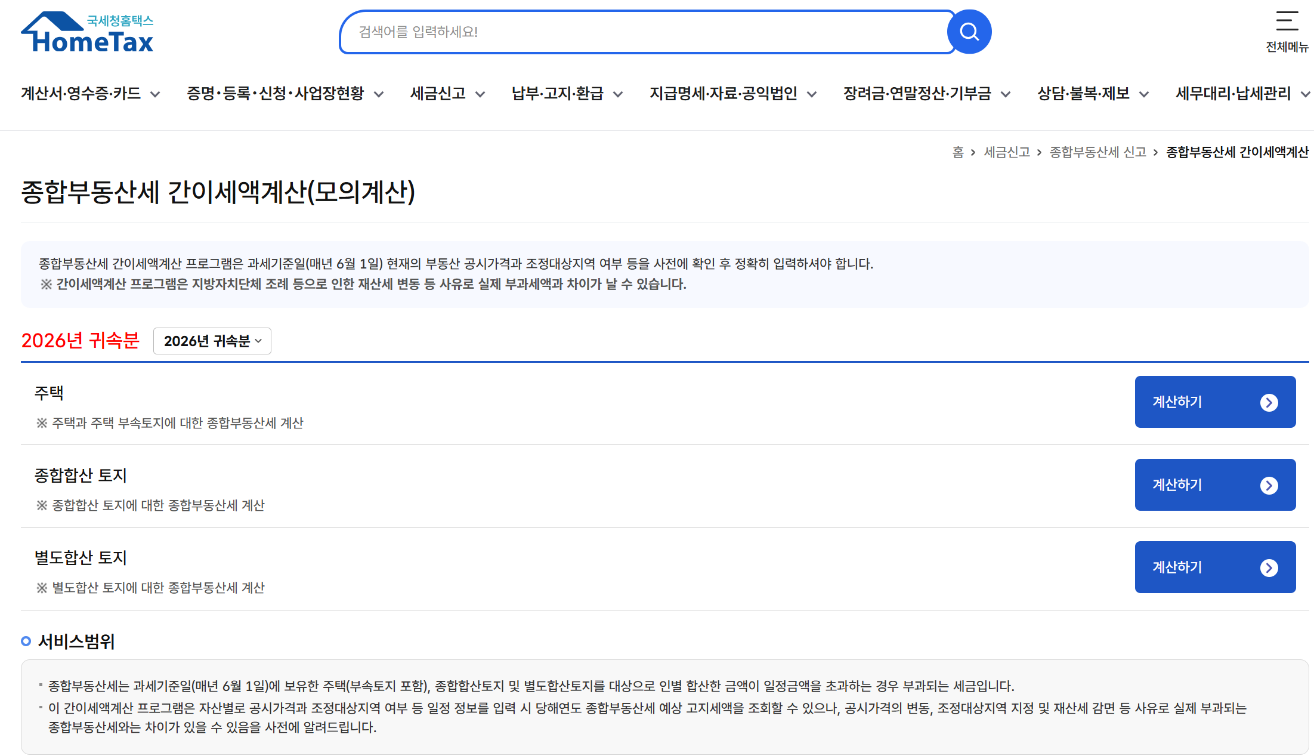Click 계산하기 button for 별도합산 토지
1314x756 pixels.
1216,567
